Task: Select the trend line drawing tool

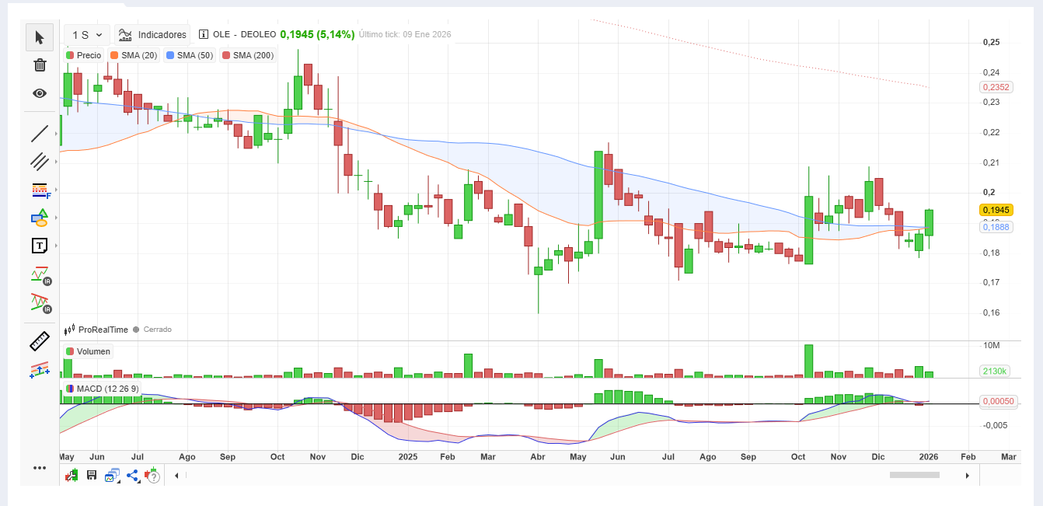Action: coord(40,134)
